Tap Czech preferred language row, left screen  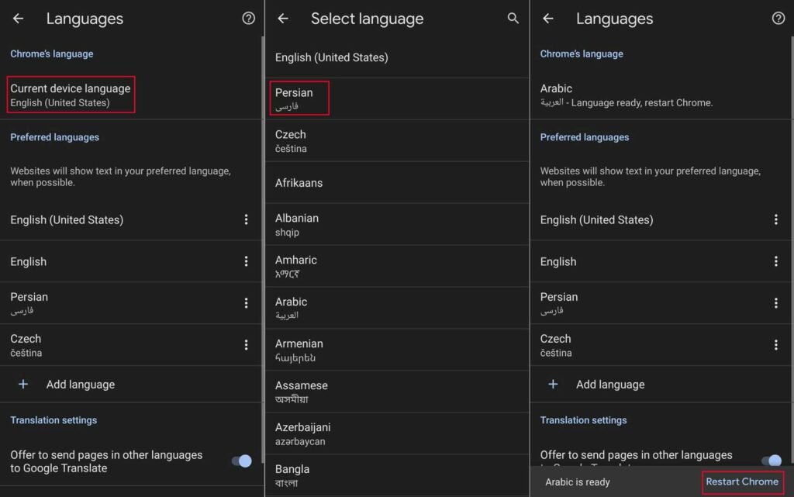point(130,345)
